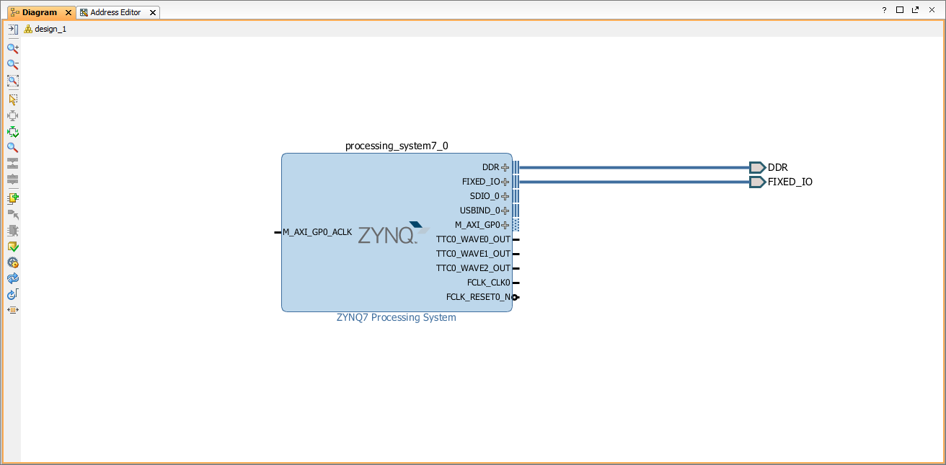Expand the DDR interface plus sign
Image resolution: width=946 pixels, height=465 pixels.
505,167
